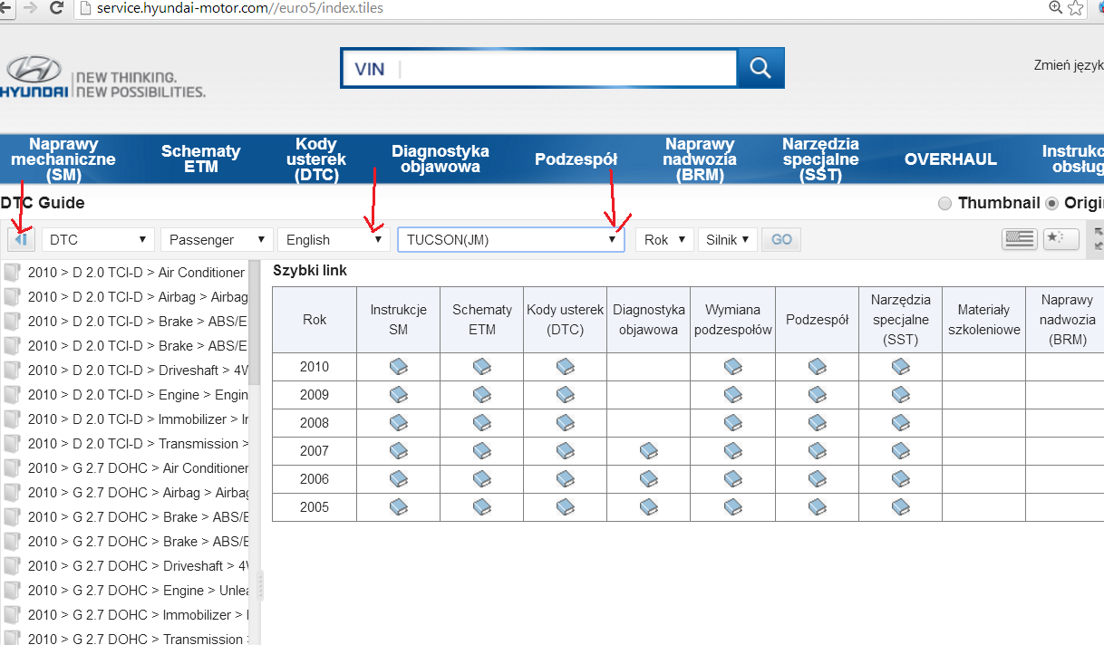Viewport: 1104px width, 645px height.
Task: Open the OVERHAUL menu item
Action: point(951,159)
